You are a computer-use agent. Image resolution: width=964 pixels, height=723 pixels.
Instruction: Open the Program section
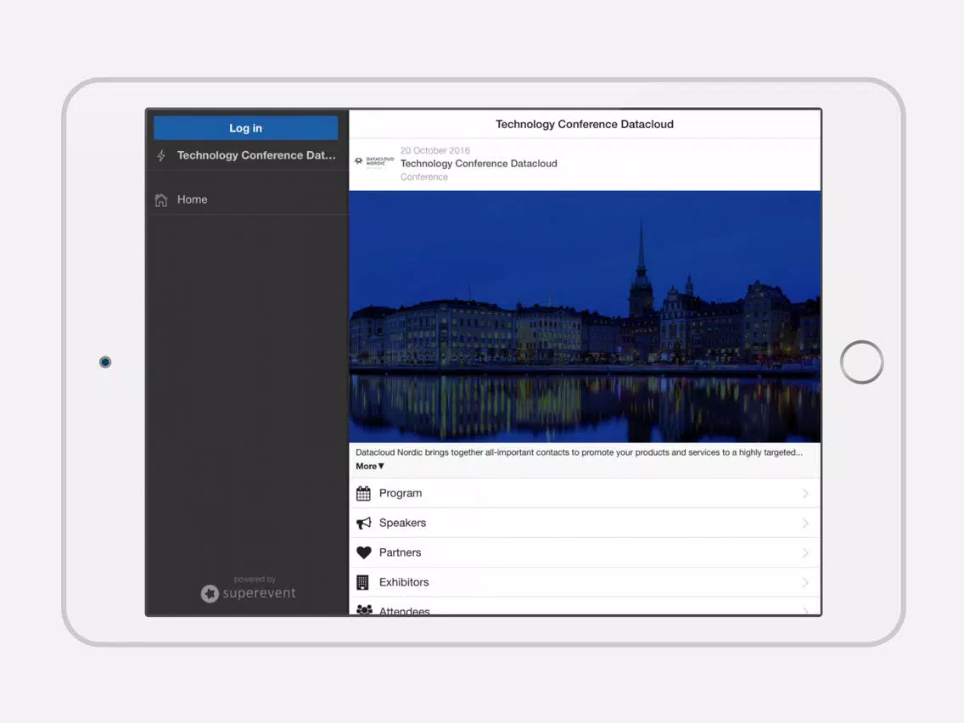pyautogui.click(x=585, y=493)
